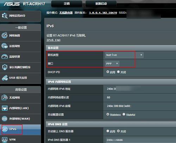The height and width of the screenshot is (143, 176).
Task: Select the Traffic Manager gauge icon
Action: point(5,57)
